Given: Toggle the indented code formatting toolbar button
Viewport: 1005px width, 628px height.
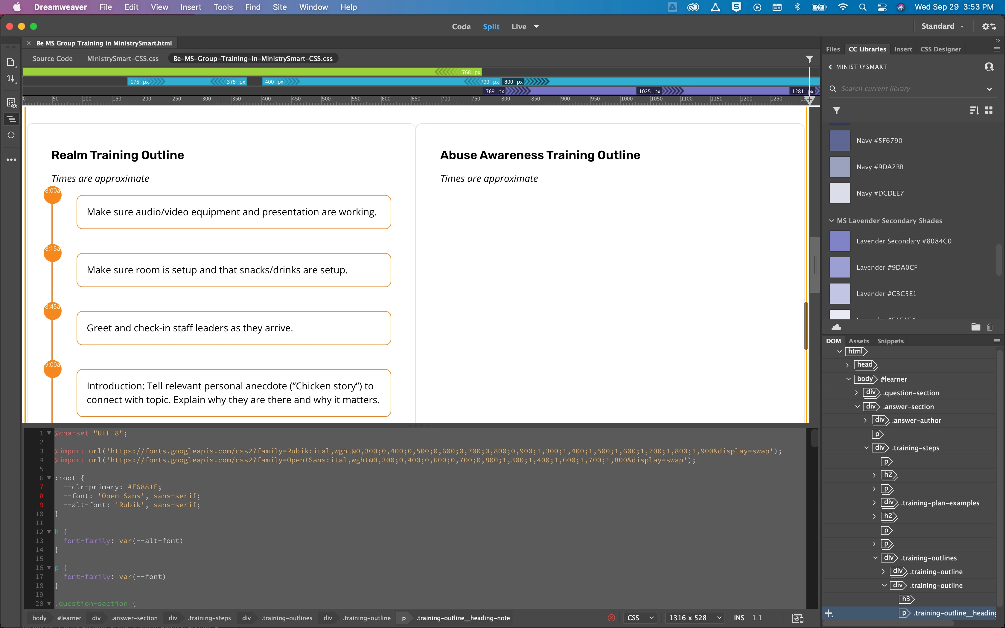Looking at the screenshot, I should pyautogui.click(x=11, y=119).
